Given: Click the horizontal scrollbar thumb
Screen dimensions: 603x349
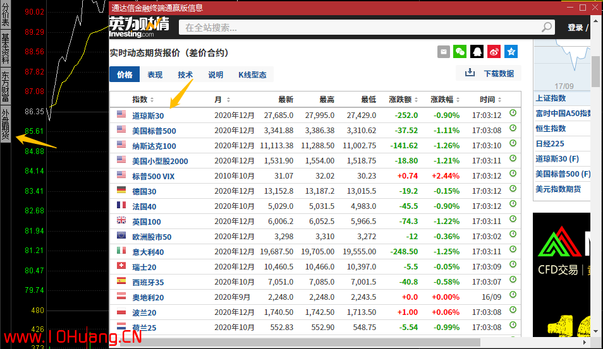Looking at the screenshot, I should pyautogui.click(x=300, y=341).
